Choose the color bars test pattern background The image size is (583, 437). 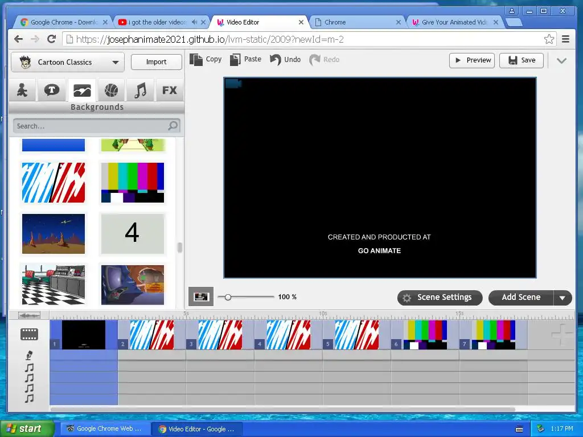click(132, 183)
